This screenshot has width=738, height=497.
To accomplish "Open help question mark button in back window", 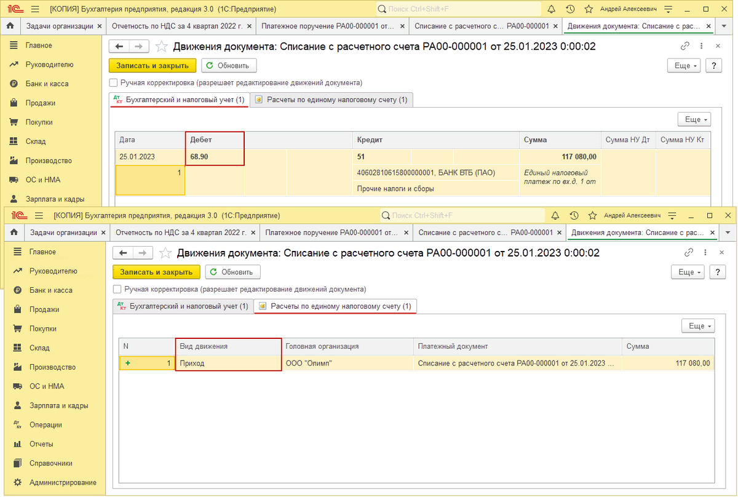I will click(x=713, y=66).
